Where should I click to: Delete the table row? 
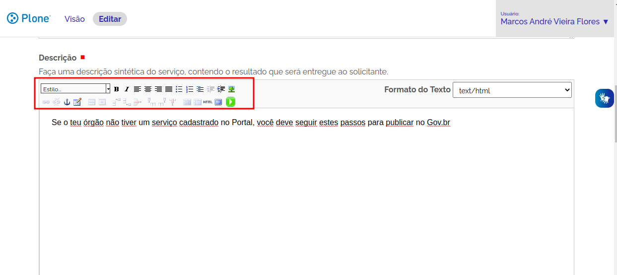(137, 102)
